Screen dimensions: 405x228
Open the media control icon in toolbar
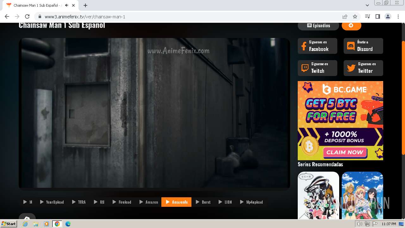click(x=367, y=16)
